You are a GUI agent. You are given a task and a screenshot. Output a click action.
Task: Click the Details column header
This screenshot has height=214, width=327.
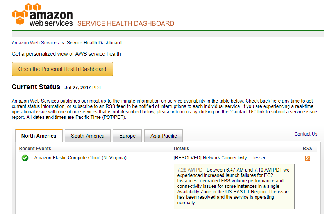click(181, 149)
